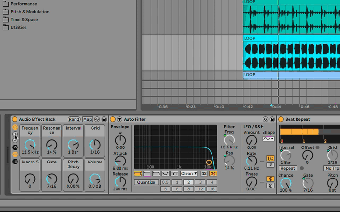
Task: Collapse Auto Filter with triangle toggle
Action: pos(119,119)
